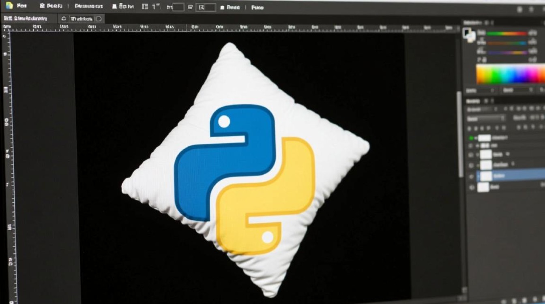The image size is (545, 304).
Task: Toggle the eye icon of the highlighted layer
Action: (472, 176)
